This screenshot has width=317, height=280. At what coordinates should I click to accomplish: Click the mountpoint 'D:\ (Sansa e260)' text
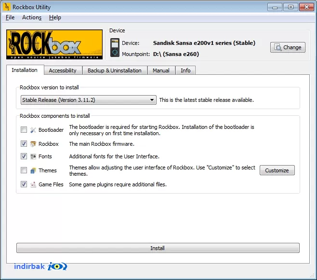176,54
